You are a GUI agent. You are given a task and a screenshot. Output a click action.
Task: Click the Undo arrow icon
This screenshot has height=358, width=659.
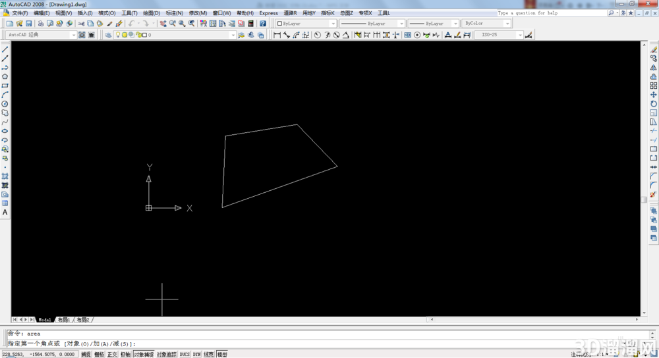[132, 24]
